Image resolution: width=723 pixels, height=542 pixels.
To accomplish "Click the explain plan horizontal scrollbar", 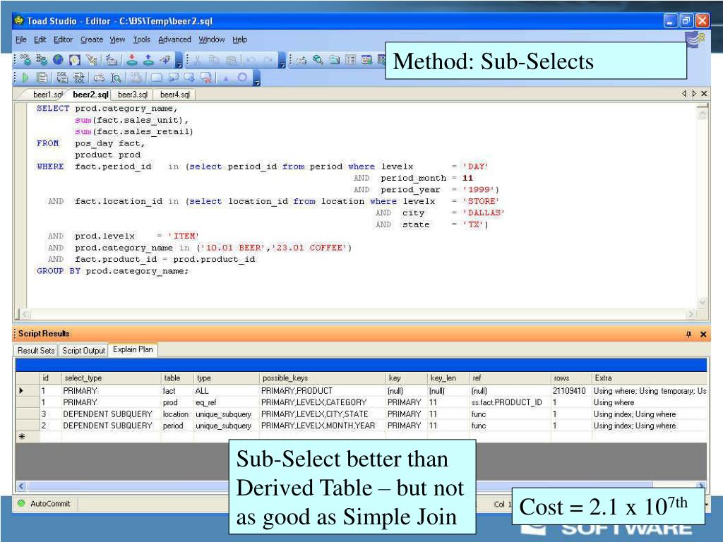I will [x=361, y=486].
